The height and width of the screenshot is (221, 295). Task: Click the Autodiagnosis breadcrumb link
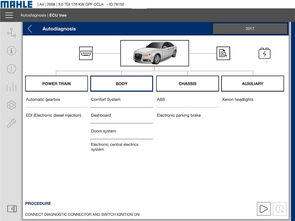click(x=33, y=15)
